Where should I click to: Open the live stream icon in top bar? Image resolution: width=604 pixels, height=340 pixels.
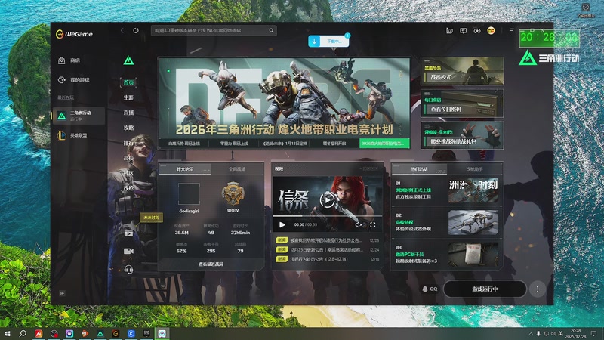pyautogui.click(x=449, y=30)
